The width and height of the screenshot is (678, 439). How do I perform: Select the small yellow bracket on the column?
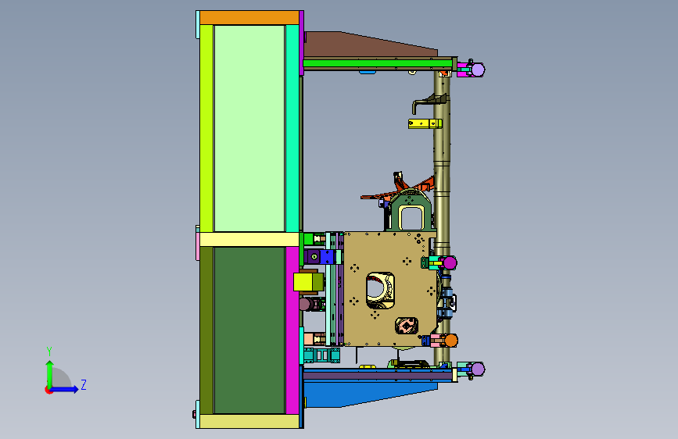[x=425, y=124]
